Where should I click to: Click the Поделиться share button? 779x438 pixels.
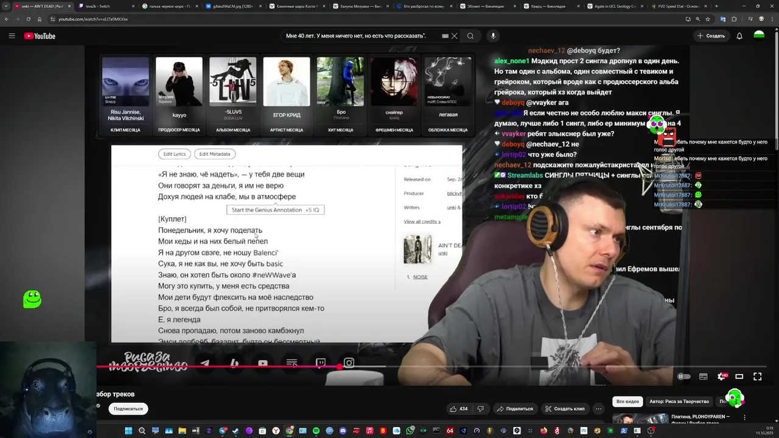tap(514, 409)
